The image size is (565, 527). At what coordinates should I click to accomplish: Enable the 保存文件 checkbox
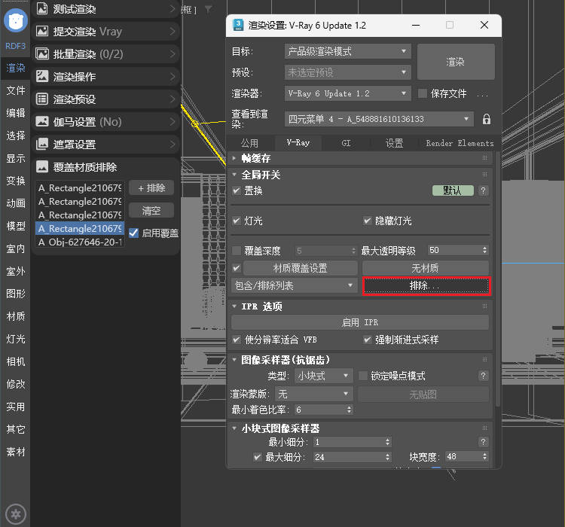coord(423,93)
